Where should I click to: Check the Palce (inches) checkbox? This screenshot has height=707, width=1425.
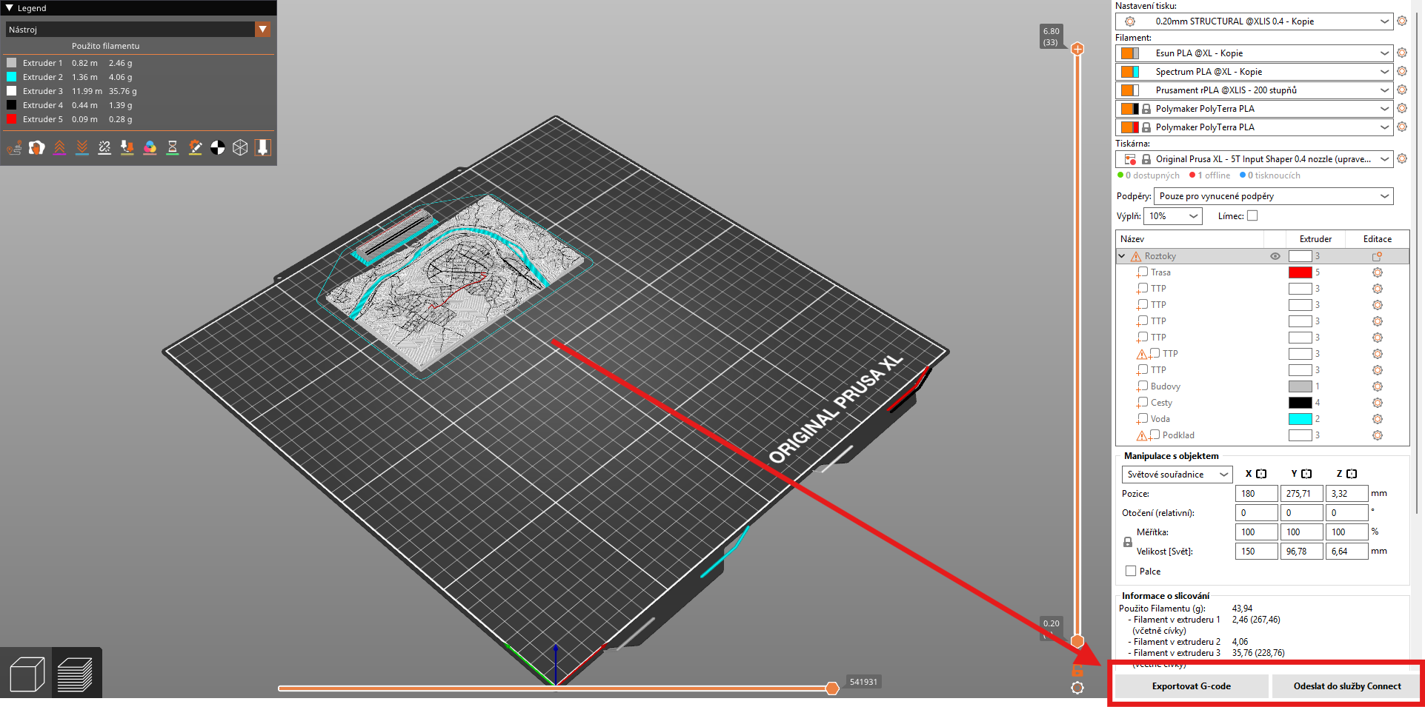pyautogui.click(x=1131, y=571)
